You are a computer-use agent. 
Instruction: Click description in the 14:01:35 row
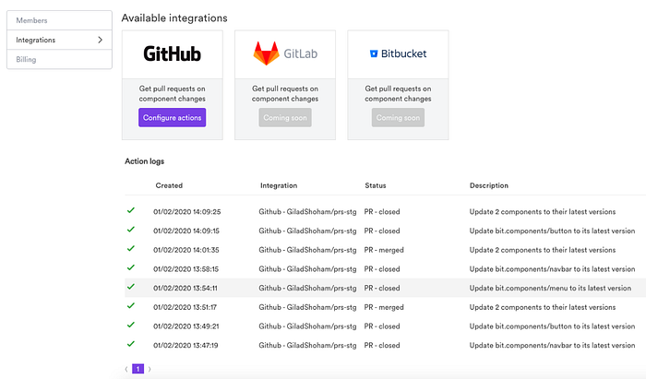point(543,250)
